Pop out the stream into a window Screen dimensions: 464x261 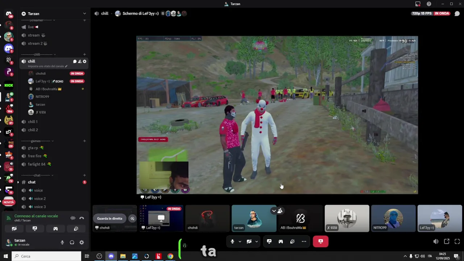click(x=447, y=241)
